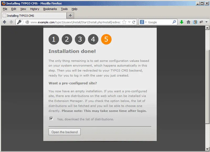Open the toolbar overflow dropdown arrow
The width and height of the screenshot is (210, 152).
[207, 22]
